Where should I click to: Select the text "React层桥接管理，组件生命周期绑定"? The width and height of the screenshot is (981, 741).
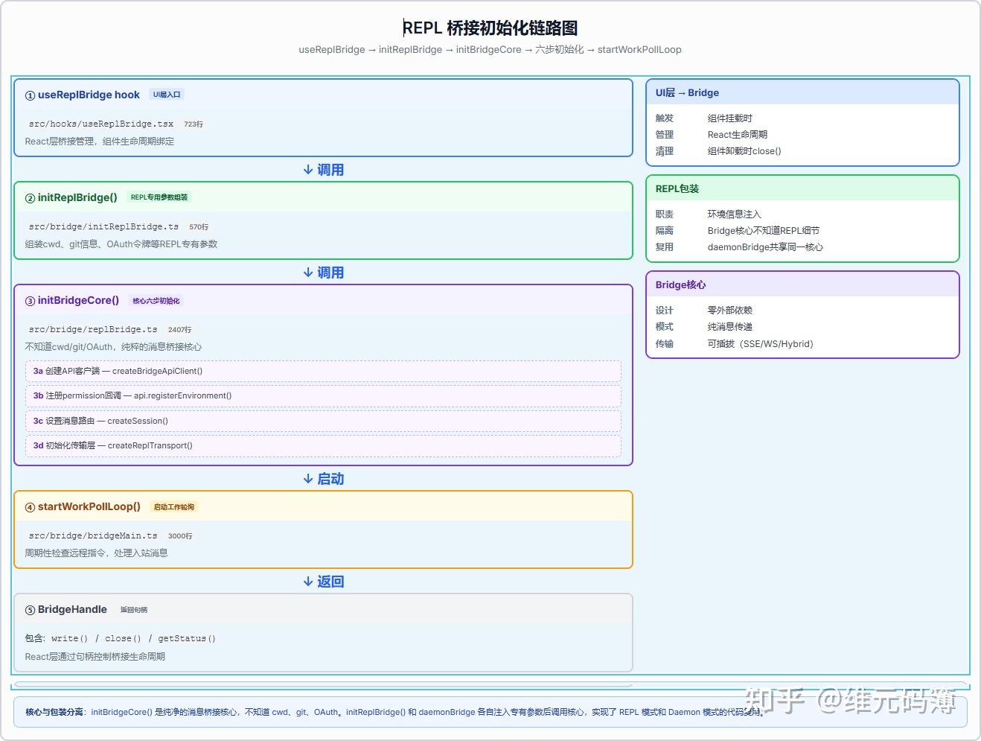tap(100, 141)
